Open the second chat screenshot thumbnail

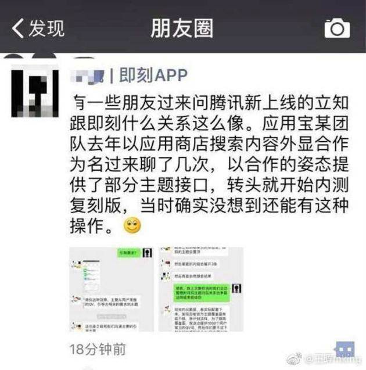[x=200, y=289]
